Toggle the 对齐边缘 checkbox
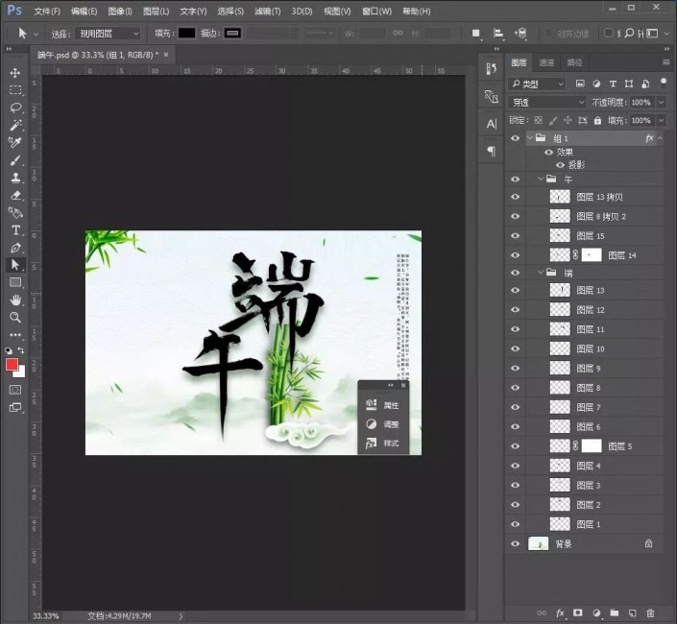 pyautogui.click(x=548, y=34)
